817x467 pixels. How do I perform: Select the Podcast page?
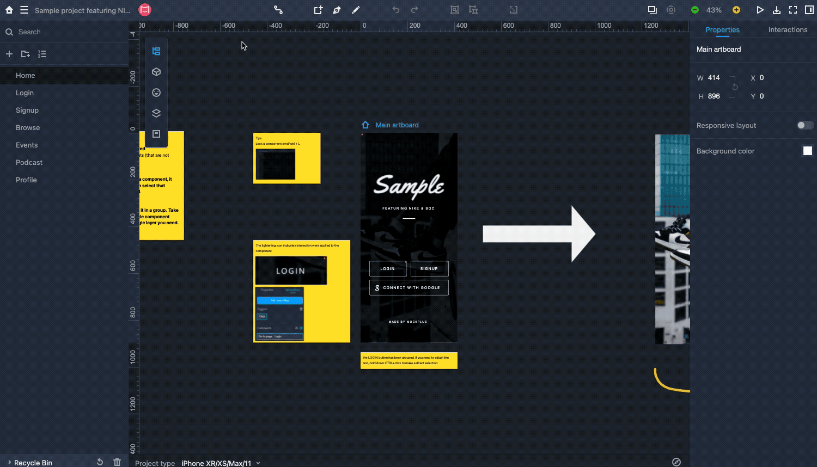(64, 162)
